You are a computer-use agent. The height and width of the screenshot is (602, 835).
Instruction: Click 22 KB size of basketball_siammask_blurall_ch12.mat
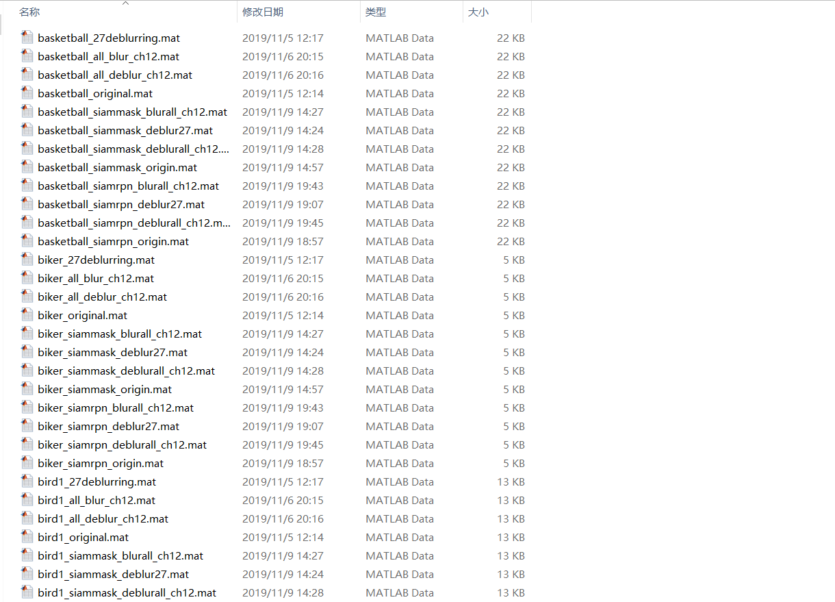[511, 112]
